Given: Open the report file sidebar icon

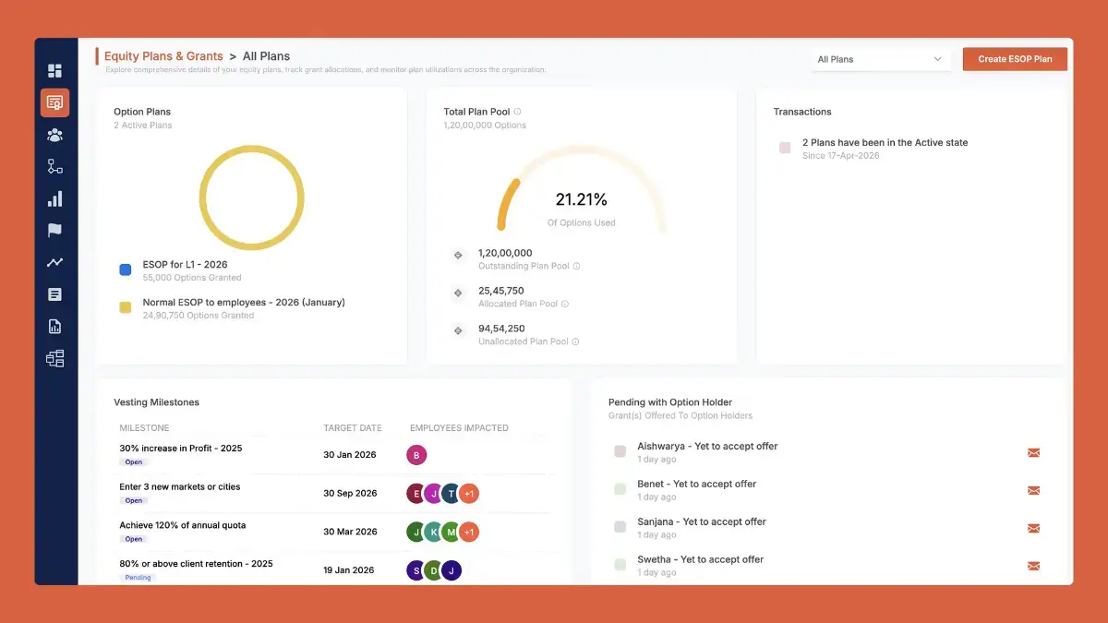Looking at the screenshot, I should click(54, 326).
